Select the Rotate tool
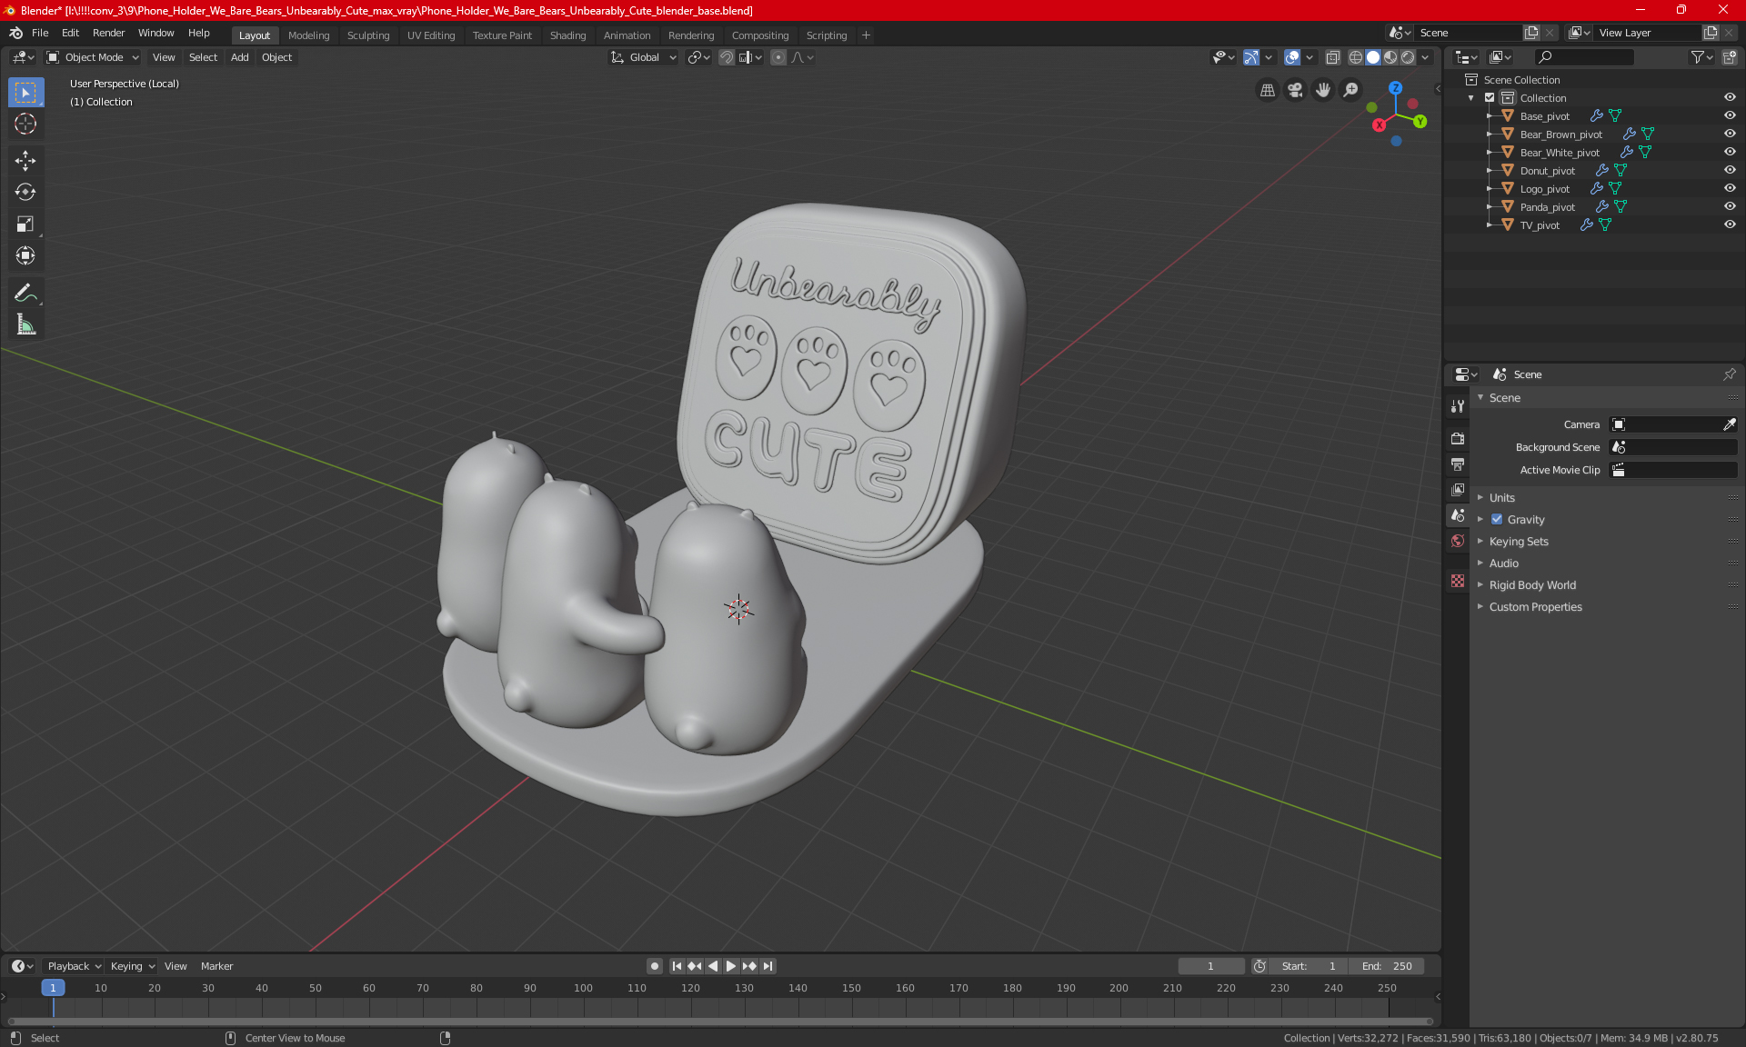The height and width of the screenshot is (1047, 1746). pos(25,192)
